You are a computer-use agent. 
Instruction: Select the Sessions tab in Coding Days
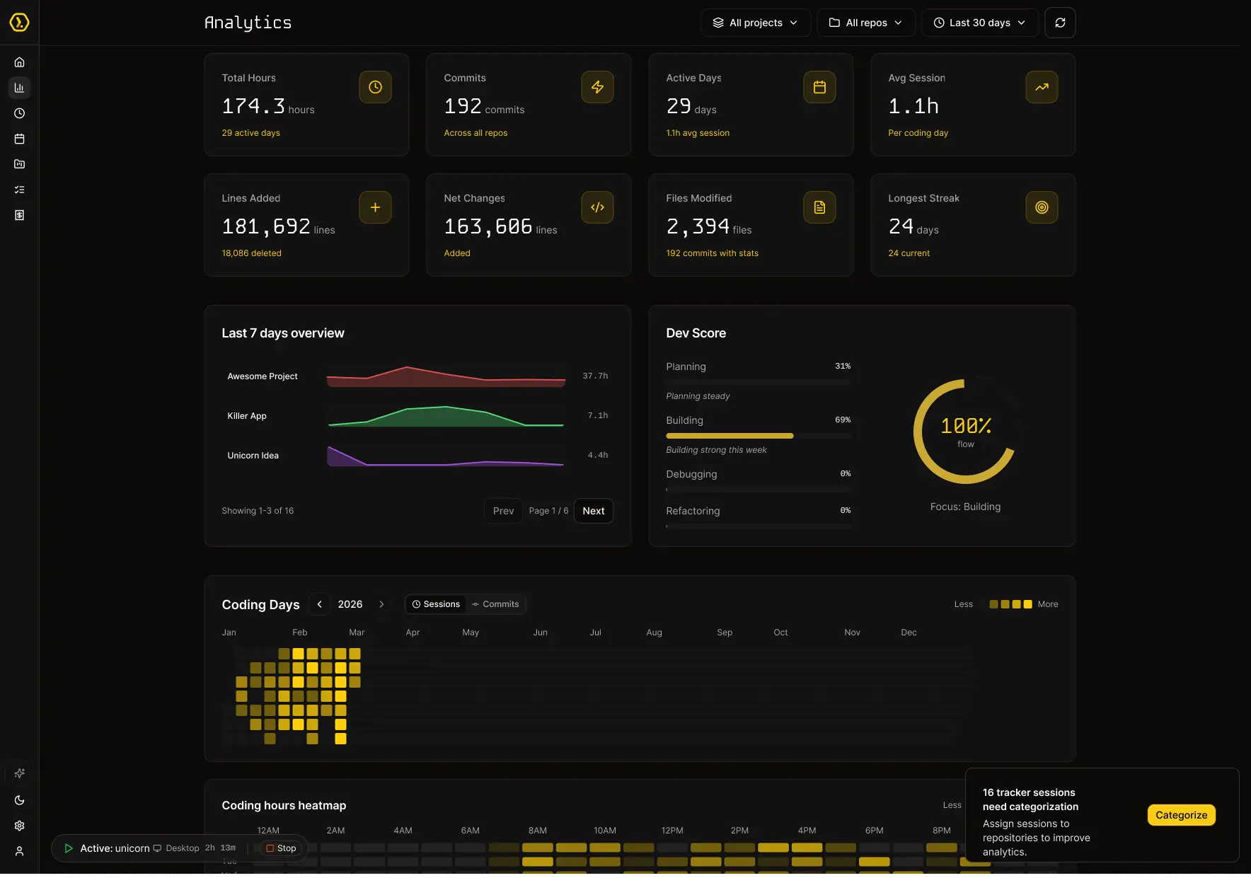pos(436,603)
